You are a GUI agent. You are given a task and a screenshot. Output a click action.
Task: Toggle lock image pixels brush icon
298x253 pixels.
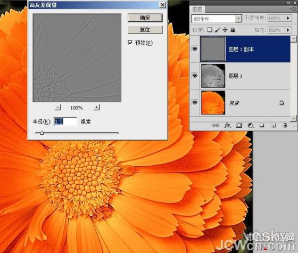(x=218, y=30)
